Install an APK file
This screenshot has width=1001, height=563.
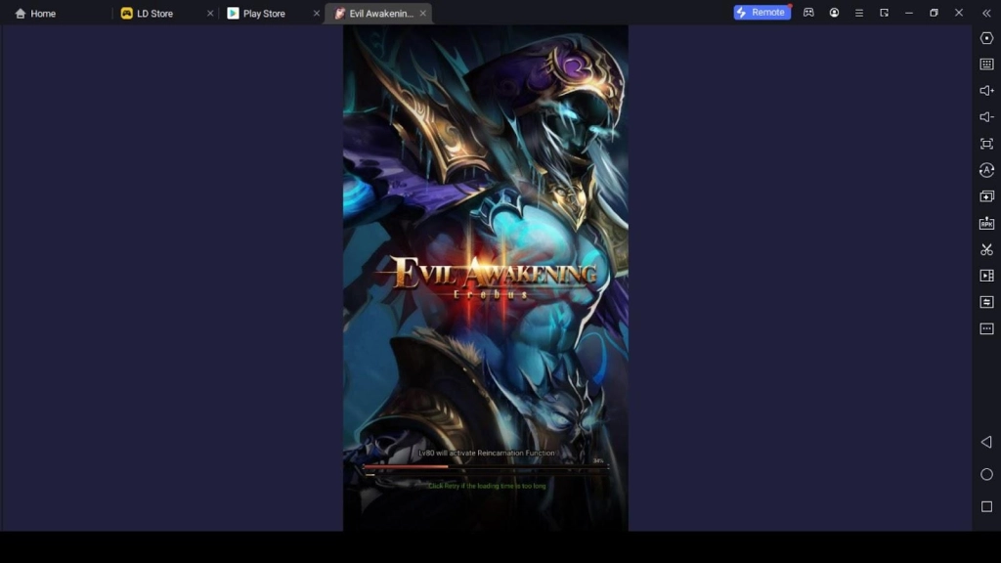(985, 223)
